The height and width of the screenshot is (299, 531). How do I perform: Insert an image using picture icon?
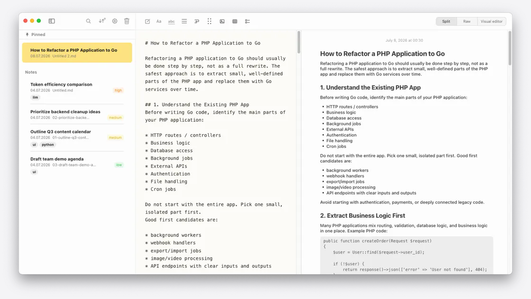[x=222, y=21]
